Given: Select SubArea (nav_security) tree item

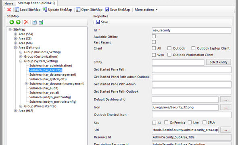Looking at the screenshot, I should tap(46, 70).
